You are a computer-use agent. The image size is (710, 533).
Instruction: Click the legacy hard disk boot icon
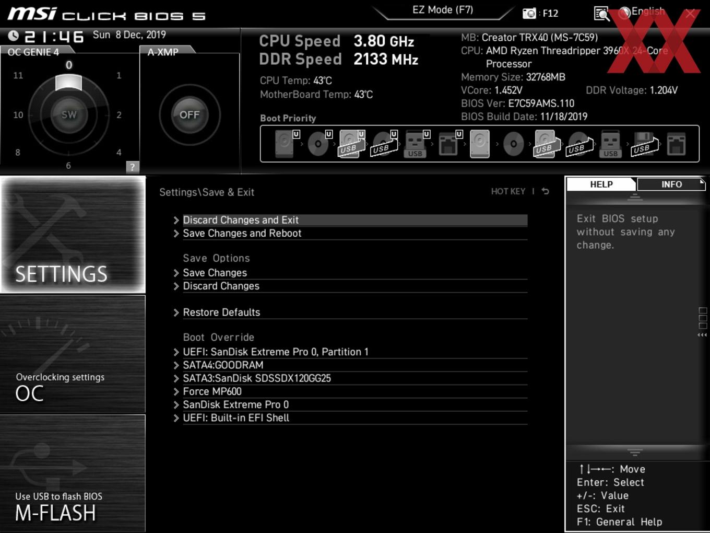click(x=480, y=144)
